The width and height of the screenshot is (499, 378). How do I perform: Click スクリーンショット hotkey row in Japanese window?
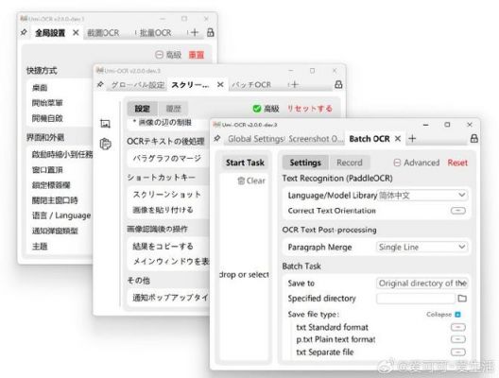tap(167, 194)
